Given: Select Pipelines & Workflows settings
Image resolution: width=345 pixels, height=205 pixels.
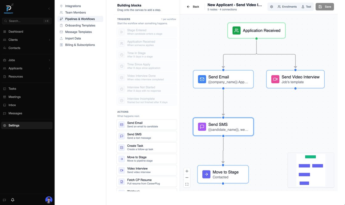Looking at the screenshot, I should coord(80,19).
